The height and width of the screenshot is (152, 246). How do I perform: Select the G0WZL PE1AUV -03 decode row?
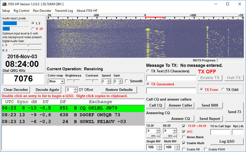pyautogui.click(x=73, y=121)
